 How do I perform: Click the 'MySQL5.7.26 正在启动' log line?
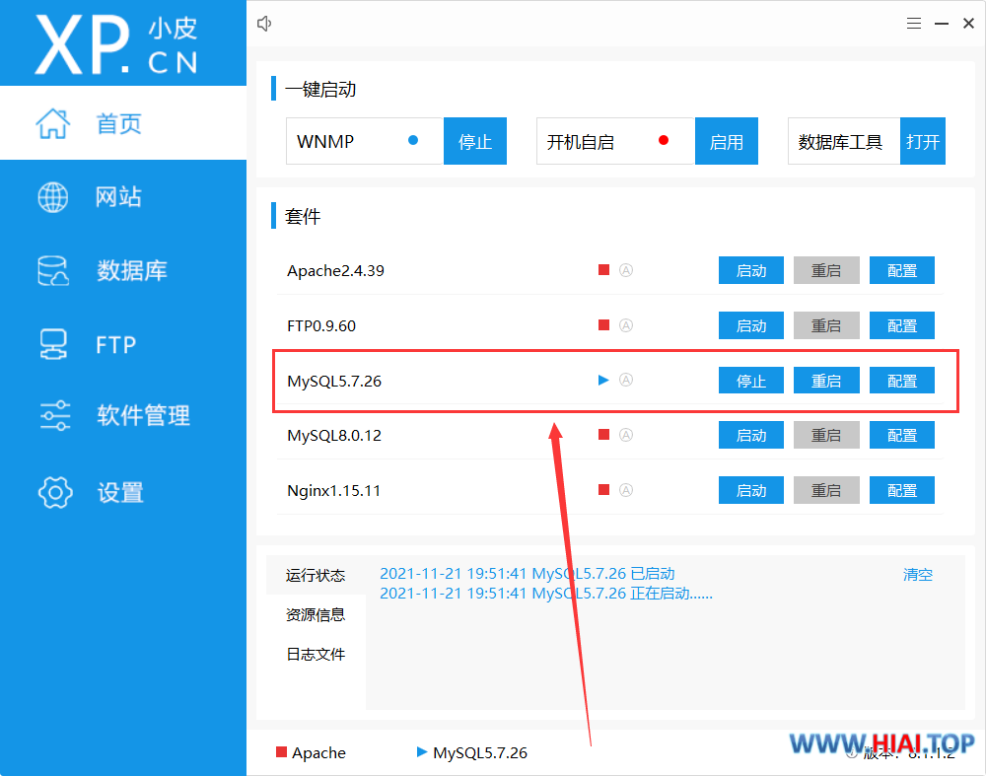(546, 593)
